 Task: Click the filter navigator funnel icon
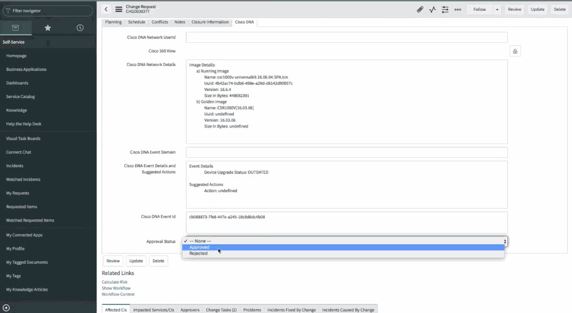[8, 10]
